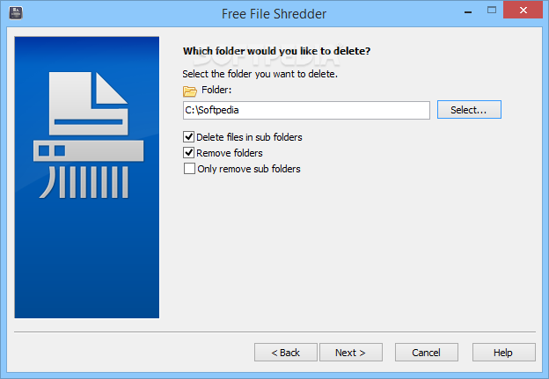Click the open folder icon beside Folder label
Screen dimensions: 549x379
[190, 91]
